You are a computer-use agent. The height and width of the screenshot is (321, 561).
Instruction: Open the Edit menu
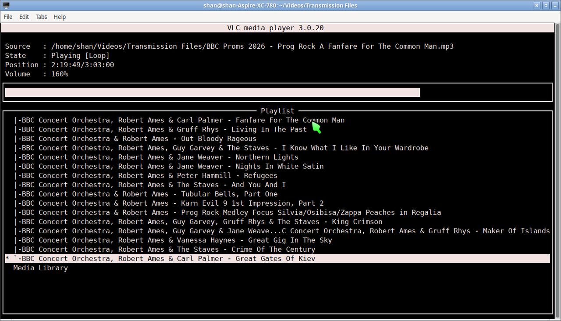24,17
